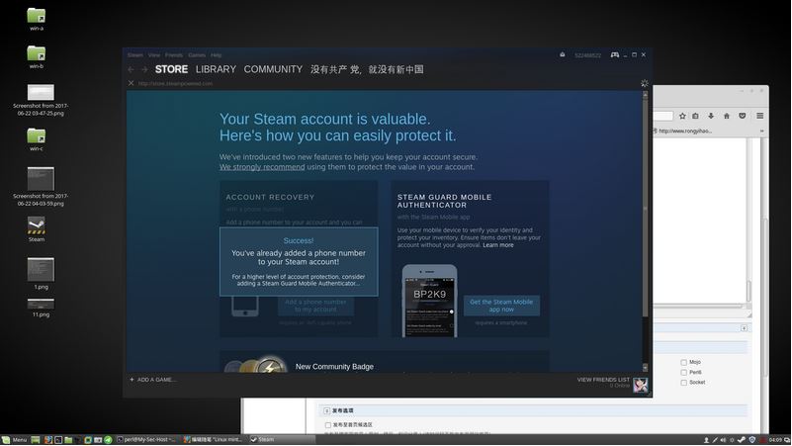This screenshot has width=792, height=446.
Task: Check the Socket checkbox in Firefox
Action: [683, 383]
